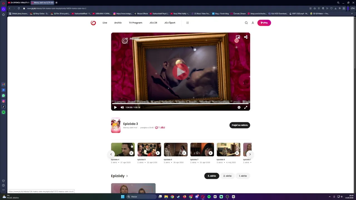The image size is (356, 200).
Task: Open WhatsApp in Opera sidebar
Action: coord(3,96)
